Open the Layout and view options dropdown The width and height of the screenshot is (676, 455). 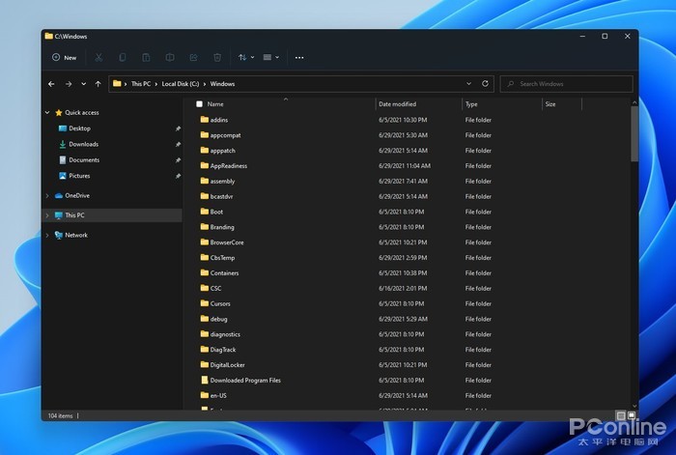pos(270,58)
